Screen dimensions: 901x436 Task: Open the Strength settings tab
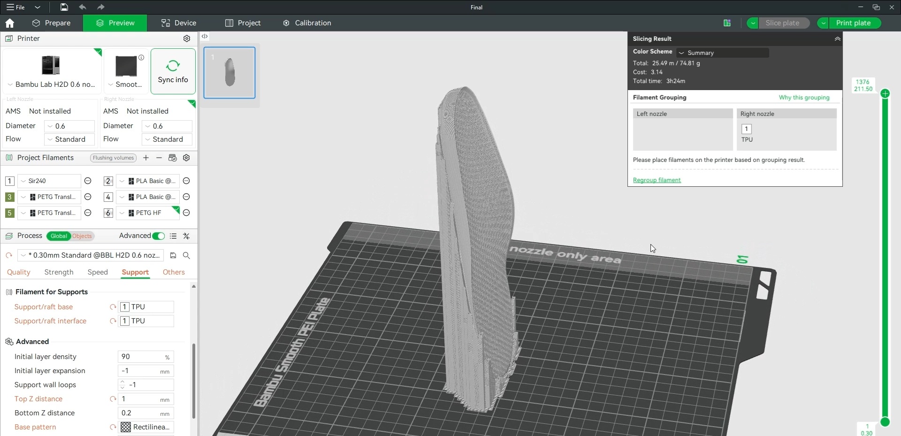tap(59, 272)
